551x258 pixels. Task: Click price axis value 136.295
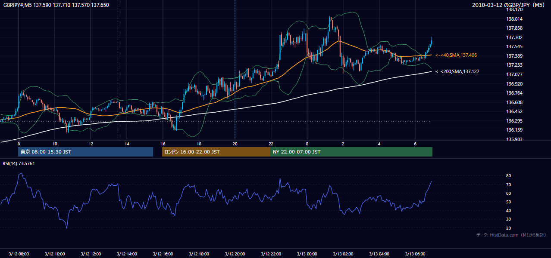point(514,121)
